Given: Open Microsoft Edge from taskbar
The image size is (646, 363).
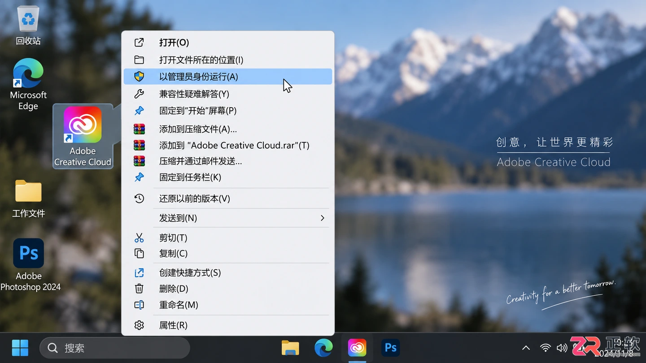Looking at the screenshot, I should point(323,348).
